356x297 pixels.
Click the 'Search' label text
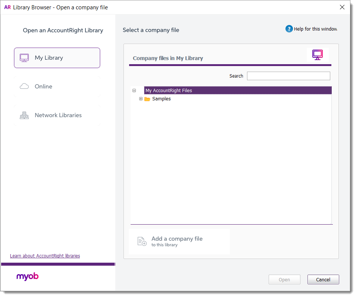[x=236, y=76]
